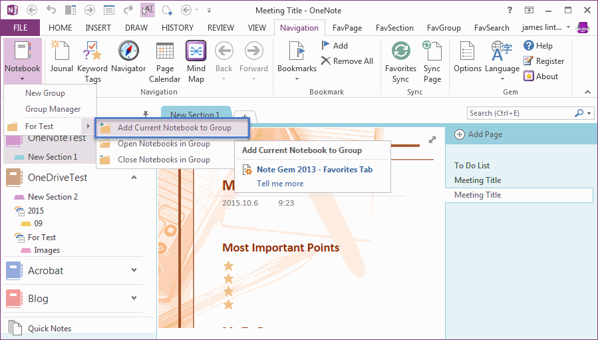Switch to the HISTORY tab

178,28
